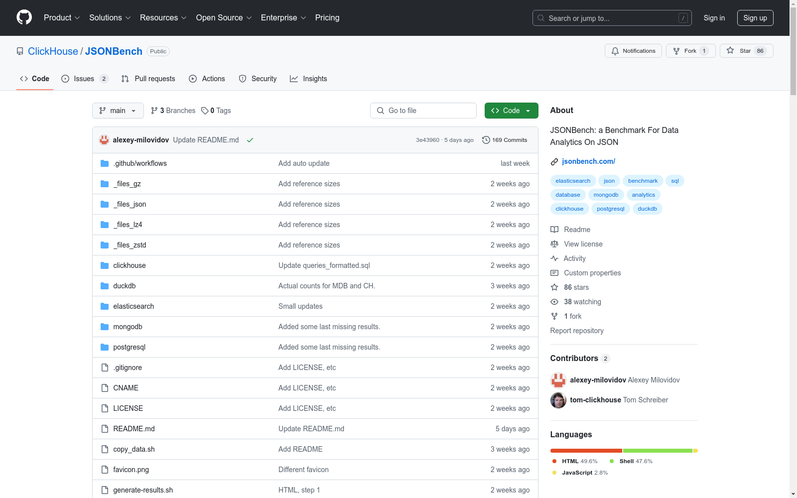Click the GitHub logo icon
The width and height of the screenshot is (797, 498).
coord(24,17)
